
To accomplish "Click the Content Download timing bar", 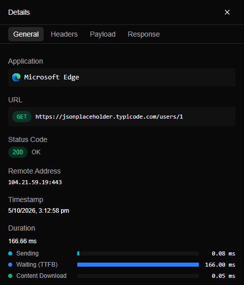I will tap(138, 276).
